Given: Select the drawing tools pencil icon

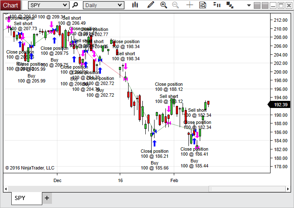Looking at the screenshot, I should [151, 5].
